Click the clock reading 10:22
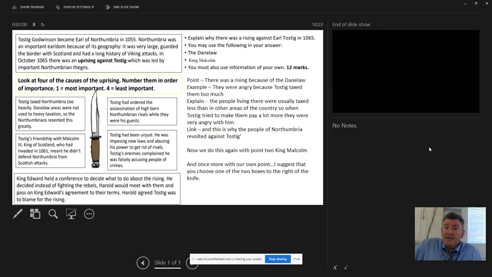Viewport: 492px width, 277px height. point(317,25)
